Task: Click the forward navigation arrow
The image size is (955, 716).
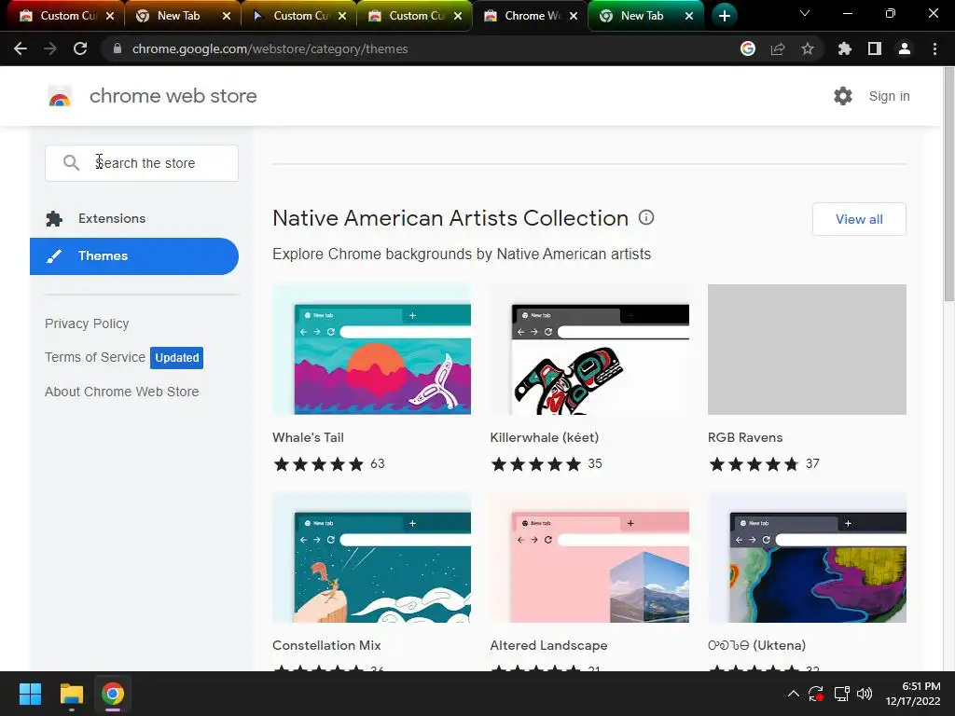Action: [x=50, y=48]
